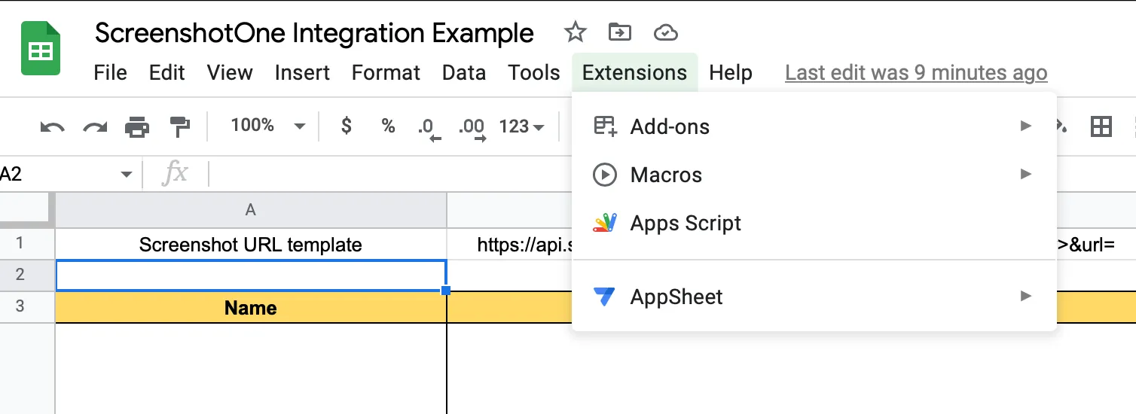Image resolution: width=1136 pixels, height=414 pixels.
Task: Click the move to folder icon
Action: 619,32
